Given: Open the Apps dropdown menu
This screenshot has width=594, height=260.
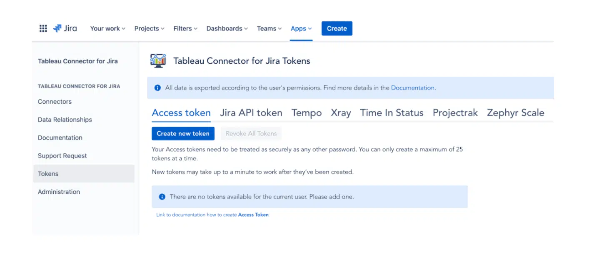Looking at the screenshot, I should tap(301, 28).
